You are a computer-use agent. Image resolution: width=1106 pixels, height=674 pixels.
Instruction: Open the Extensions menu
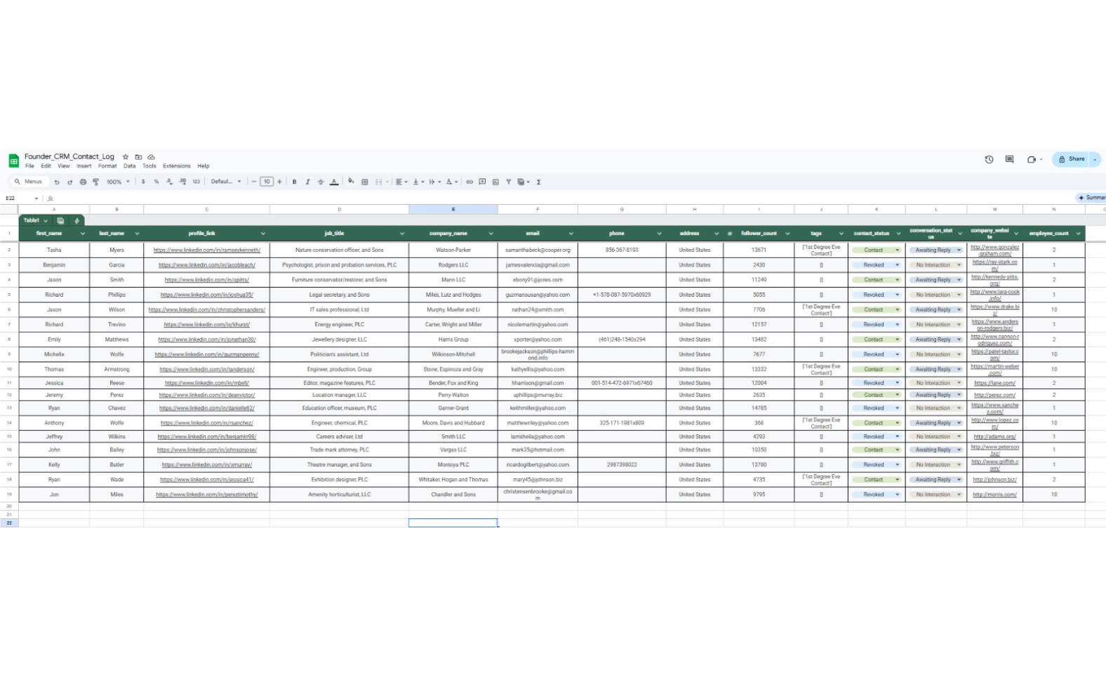click(176, 166)
